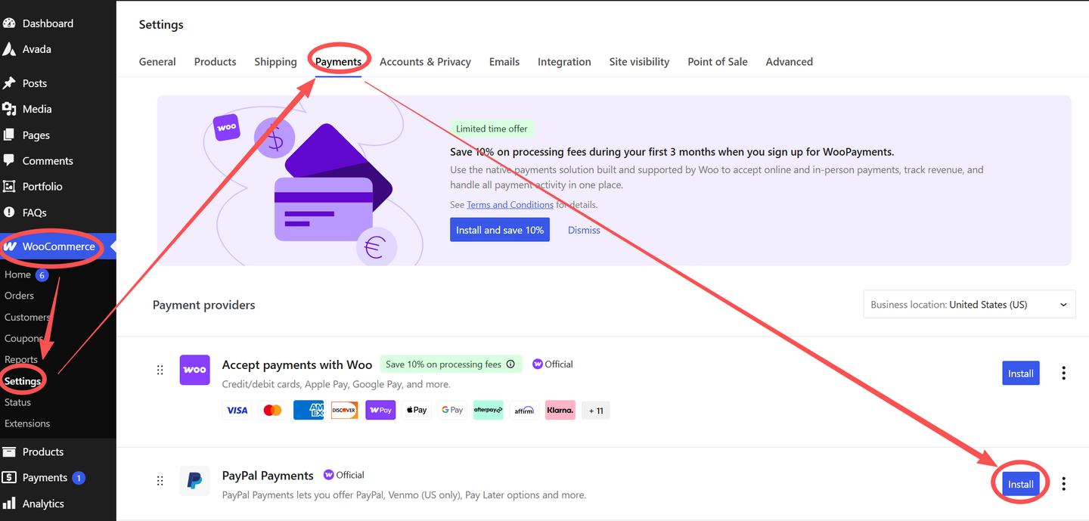Open the Site visibility tab
The width and height of the screenshot is (1089, 521).
(639, 62)
